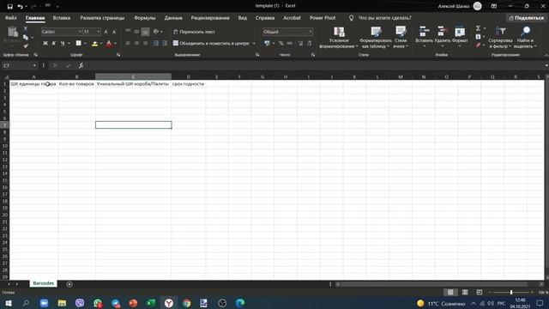Apply comma thousands separator style
549x309 pixels.
coord(290,44)
